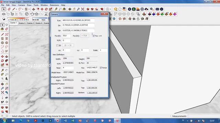Open the Extensions menu
This screenshot has height=123, width=220.
point(54,5)
